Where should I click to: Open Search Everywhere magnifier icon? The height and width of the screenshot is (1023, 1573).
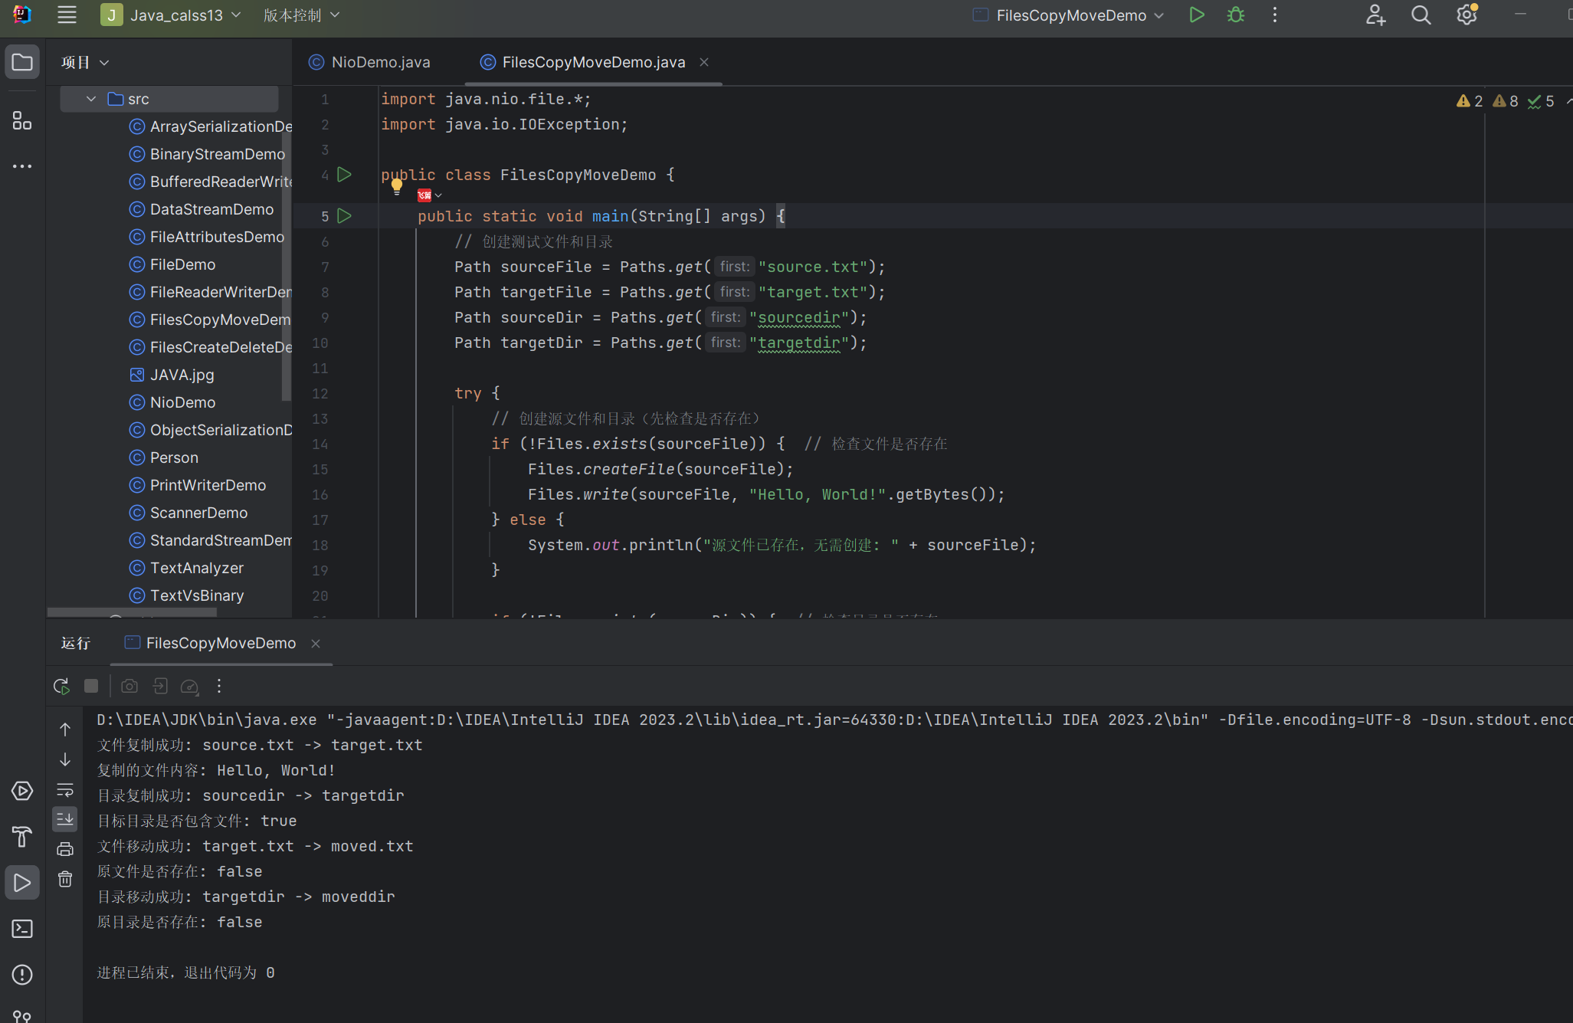1421,15
